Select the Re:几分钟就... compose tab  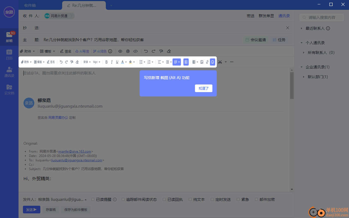84,5
